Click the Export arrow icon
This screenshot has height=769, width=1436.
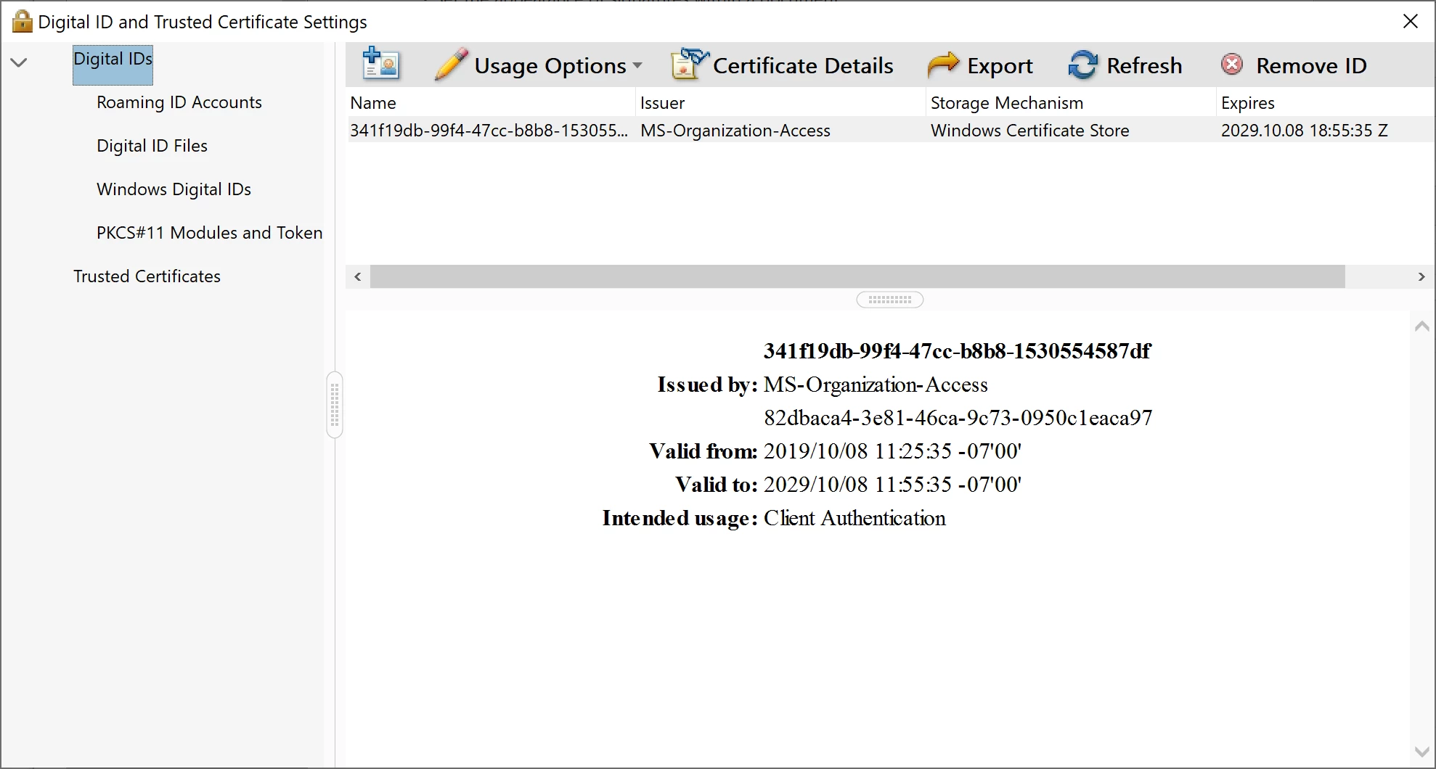(x=943, y=65)
